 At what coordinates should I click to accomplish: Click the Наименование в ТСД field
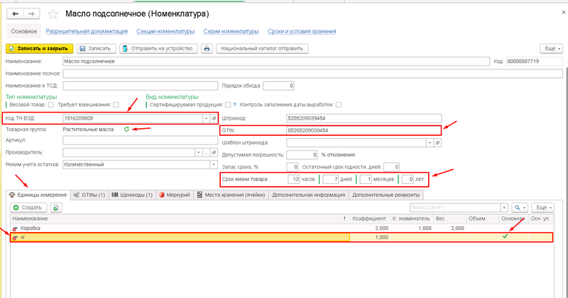coord(140,86)
